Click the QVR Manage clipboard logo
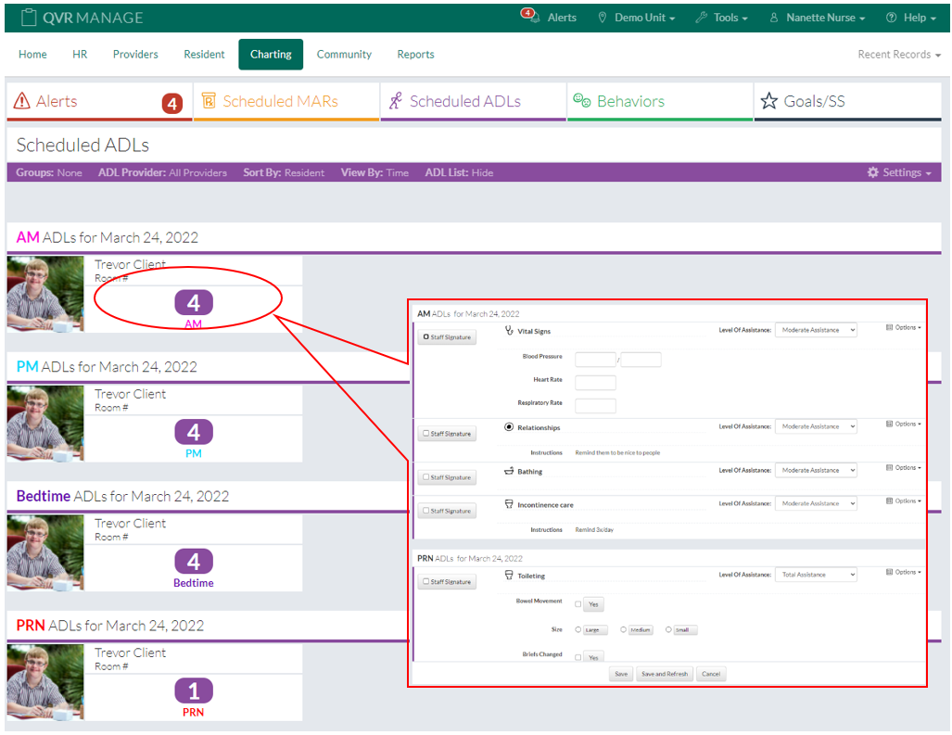The width and height of the screenshot is (952, 735). click(29, 18)
